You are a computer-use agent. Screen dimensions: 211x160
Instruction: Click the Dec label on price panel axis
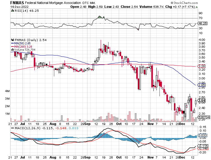click(182, 124)
